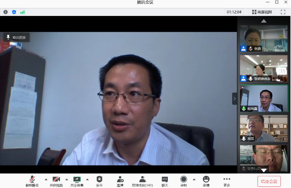The width and height of the screenshot is (291, 188).
Task: Start screen sharing via 共享屏幕
Action: coord(77,180)
